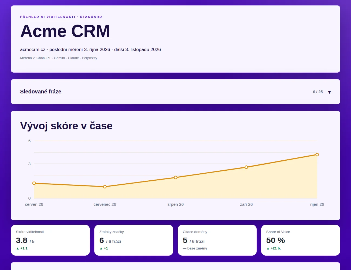Select the září 26 data point

[x=246, y=167]
